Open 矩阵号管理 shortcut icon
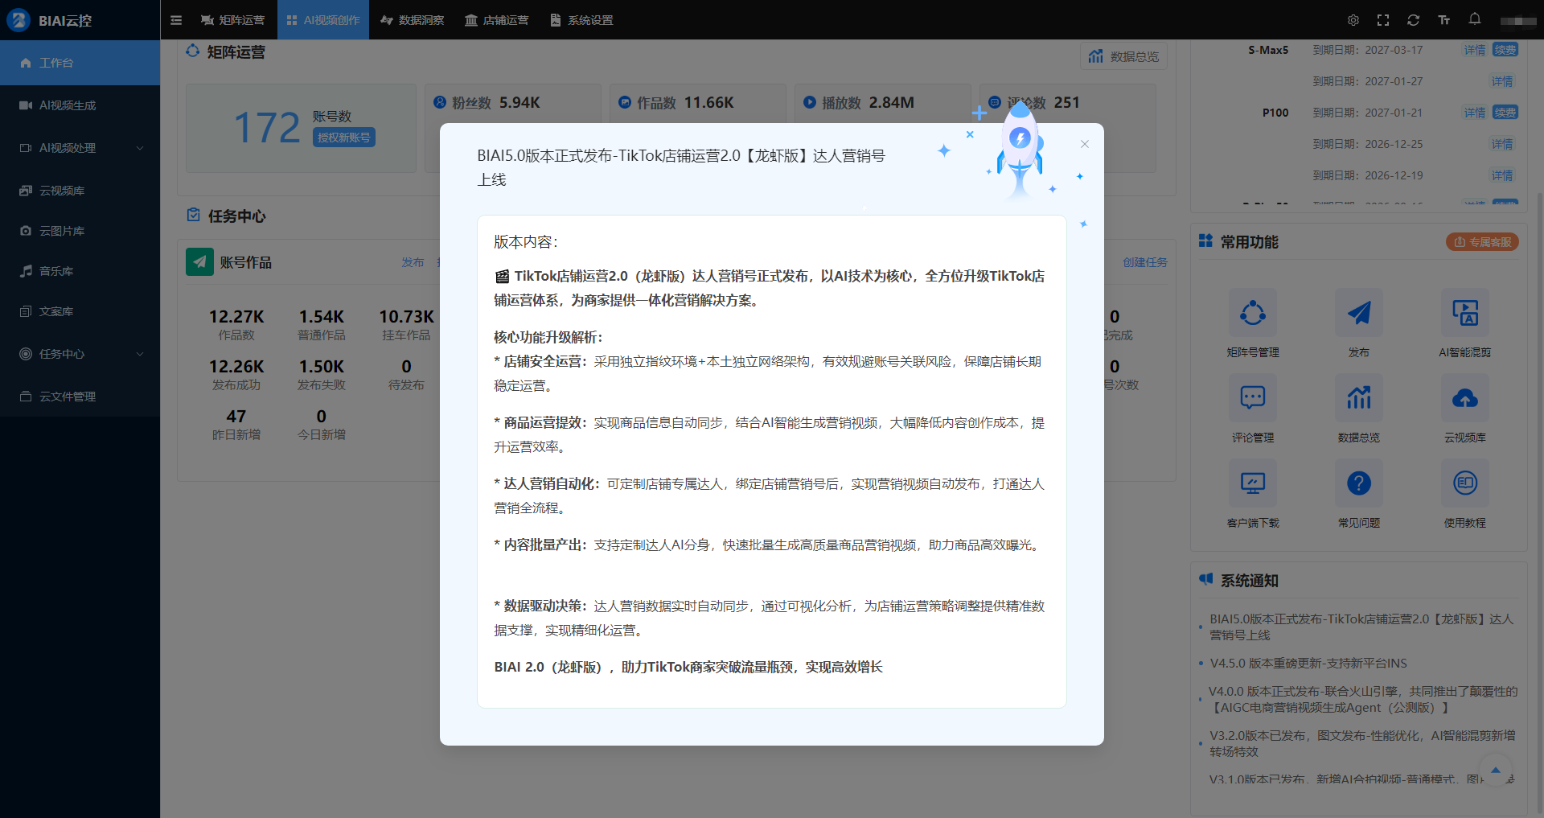The width and height of the screenshot is (1544, 818). 1253,313
